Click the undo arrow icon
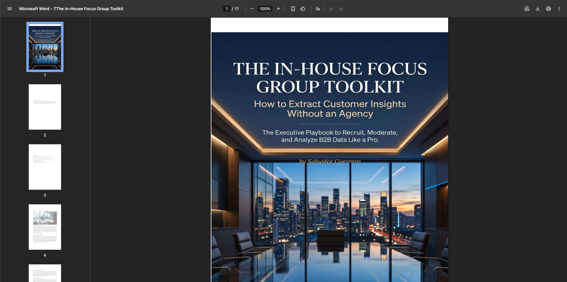This screenshot has height=282, width=567. (331, 9)
